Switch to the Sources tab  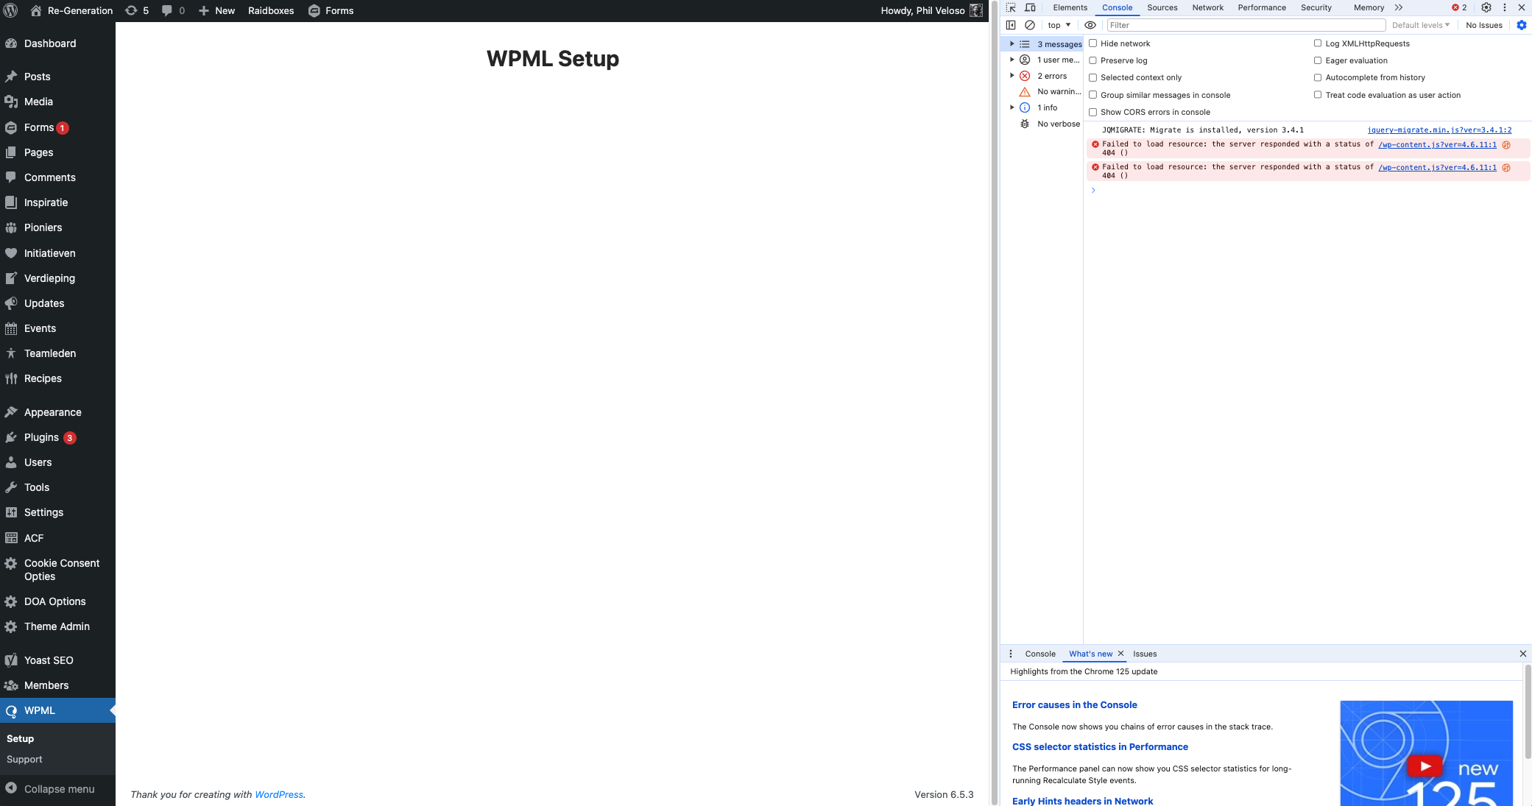1162,7
